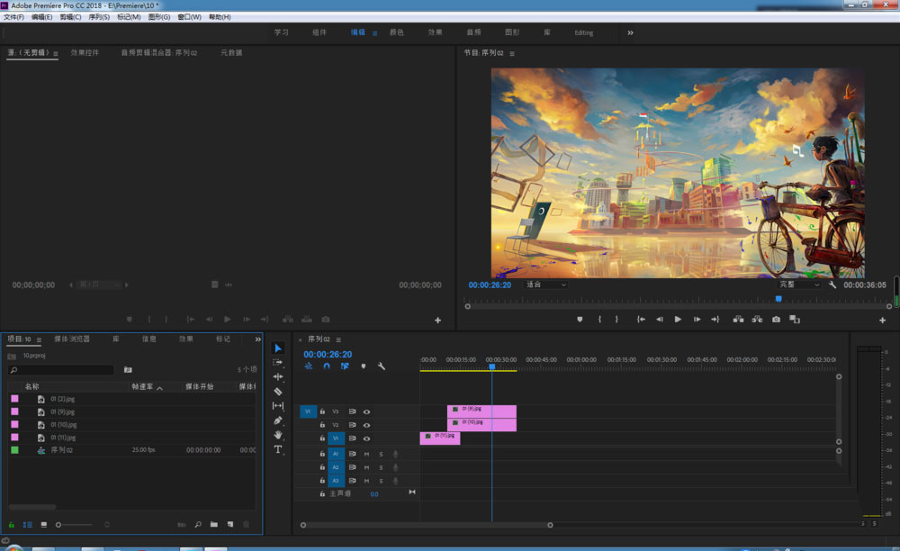Select clip 01 (9).jpg on track V3

[481, 411]
